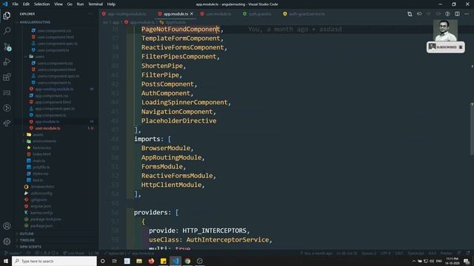Open angular.json in file tree
Image resolution: width=474 pixels, height=266 pixels.
[x=41, y=206]
